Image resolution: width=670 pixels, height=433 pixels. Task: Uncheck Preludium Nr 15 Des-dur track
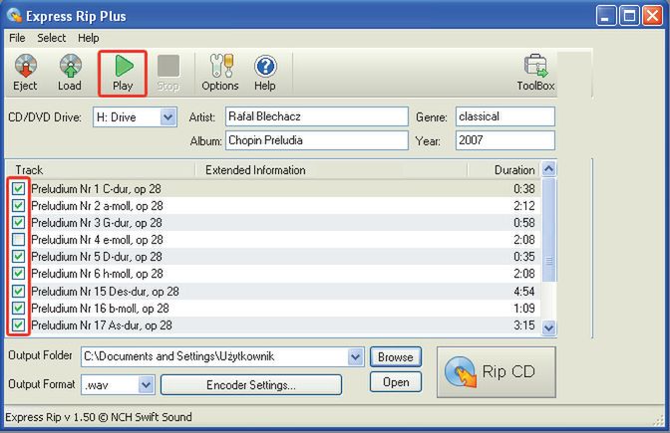coord(18,291)
